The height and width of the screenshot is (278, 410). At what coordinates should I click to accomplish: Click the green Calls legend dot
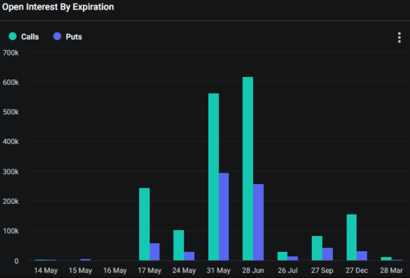tap(13, 36)
